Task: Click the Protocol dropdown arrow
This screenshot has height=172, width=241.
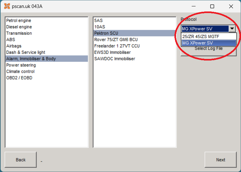Action: [x=232, y=29]
